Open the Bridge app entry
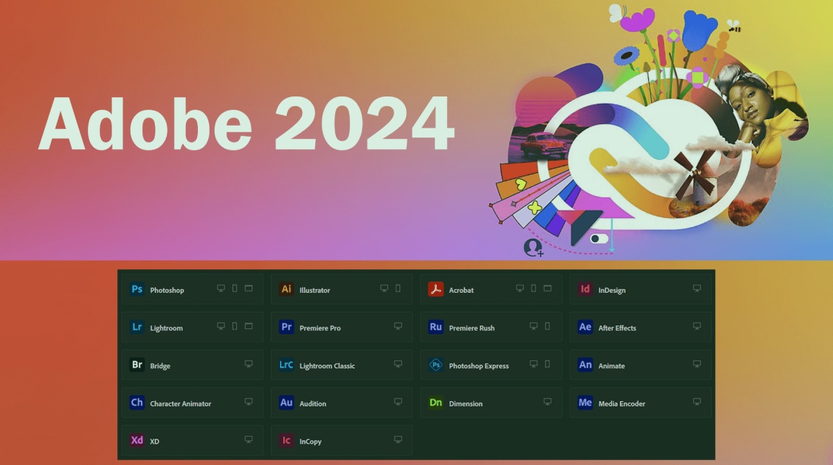Image resolution: width=833 pixels, height=465 pixels. (x=160, y=366)
